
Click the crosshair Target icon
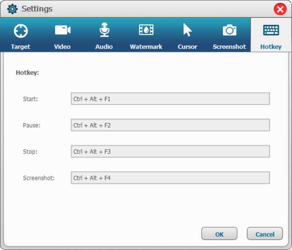(20, 31)
